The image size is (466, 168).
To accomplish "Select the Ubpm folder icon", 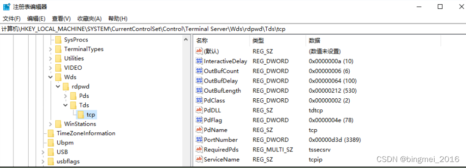I will [x=51, y=143].
